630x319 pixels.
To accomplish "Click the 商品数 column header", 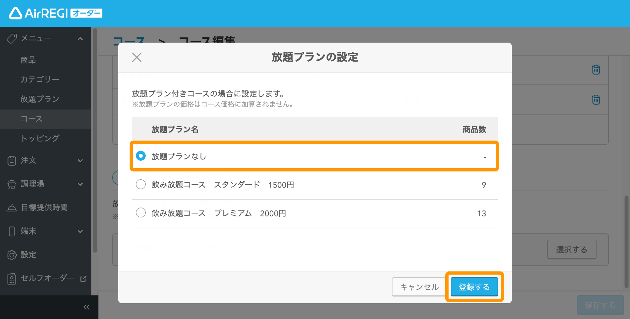I will [x=474, y=130].
